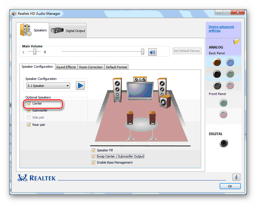Select the blue back panel jack
256x204 pixels.
click(230, 62)
